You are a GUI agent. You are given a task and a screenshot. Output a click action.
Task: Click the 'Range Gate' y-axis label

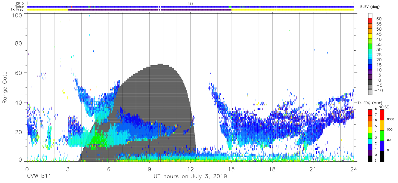coord(5,87)
